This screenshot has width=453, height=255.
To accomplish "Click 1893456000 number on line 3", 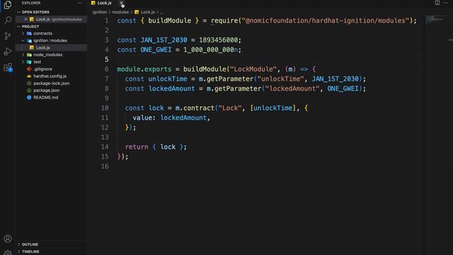I will coord(218,40).
